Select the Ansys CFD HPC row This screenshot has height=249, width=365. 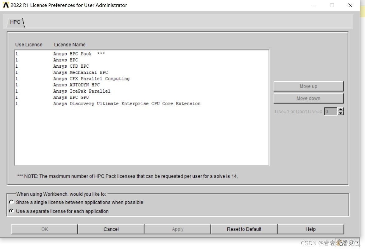coord(142,66)
